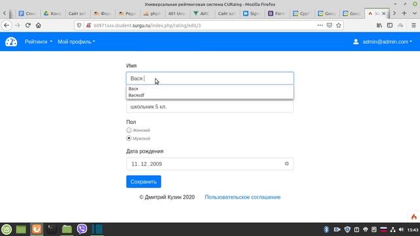This screenshot has height=236, width=420.
Task: Open file manager folder in taskbar
Action: coord(67,229)
